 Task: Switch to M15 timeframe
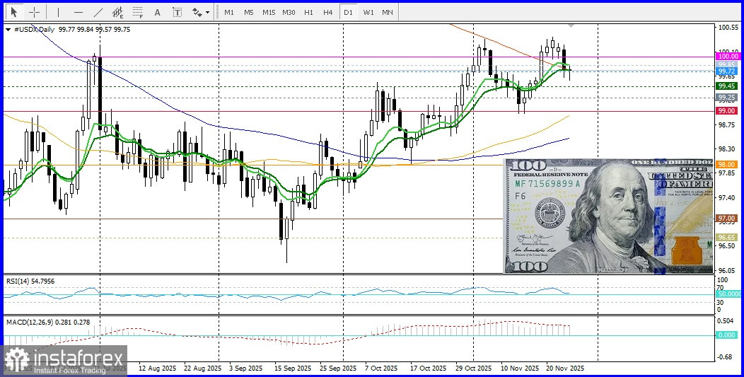(x=269, y=12)
